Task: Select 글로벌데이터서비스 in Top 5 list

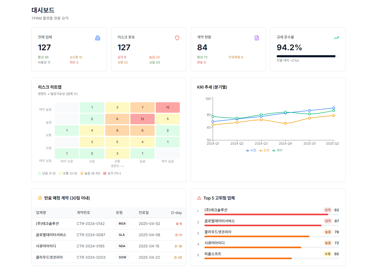Action: click(220, 221)
